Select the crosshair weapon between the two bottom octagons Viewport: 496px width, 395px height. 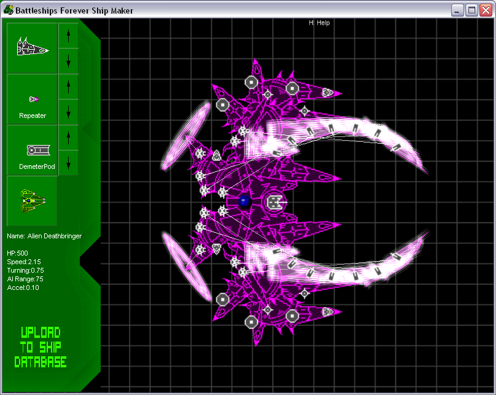pyautogui.click(x=268, y=310)
